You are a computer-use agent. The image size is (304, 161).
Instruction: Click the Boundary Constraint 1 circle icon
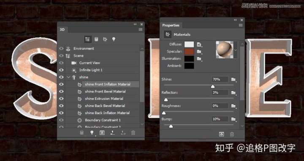[x=79, y=120]
